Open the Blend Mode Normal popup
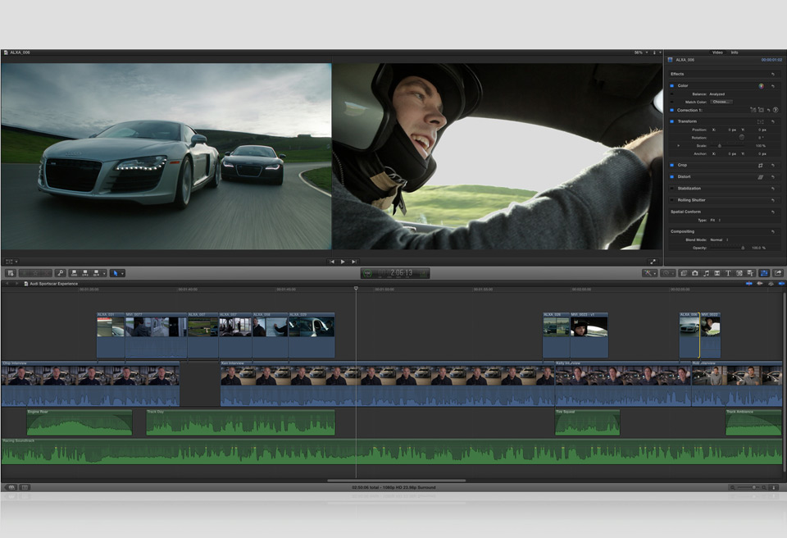787x538 pixels. (x=719, y=239)
